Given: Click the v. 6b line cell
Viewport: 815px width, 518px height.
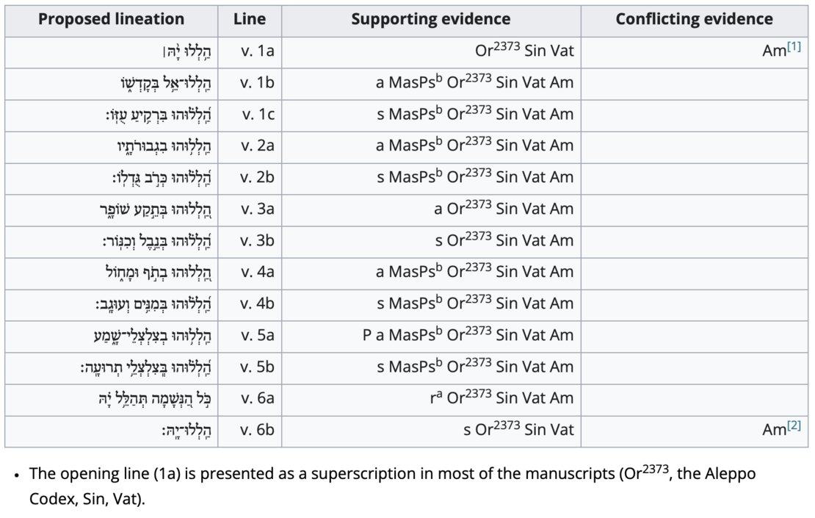Looking at the screenshot, I should click(257, 430).
